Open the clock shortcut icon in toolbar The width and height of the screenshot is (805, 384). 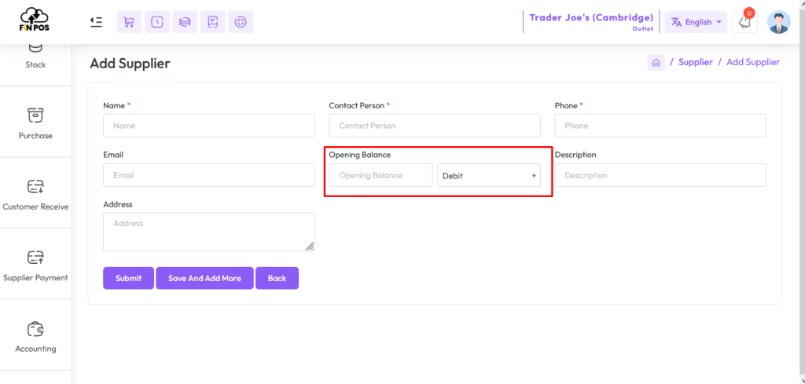pyautogui.click(x=156, y=22)
